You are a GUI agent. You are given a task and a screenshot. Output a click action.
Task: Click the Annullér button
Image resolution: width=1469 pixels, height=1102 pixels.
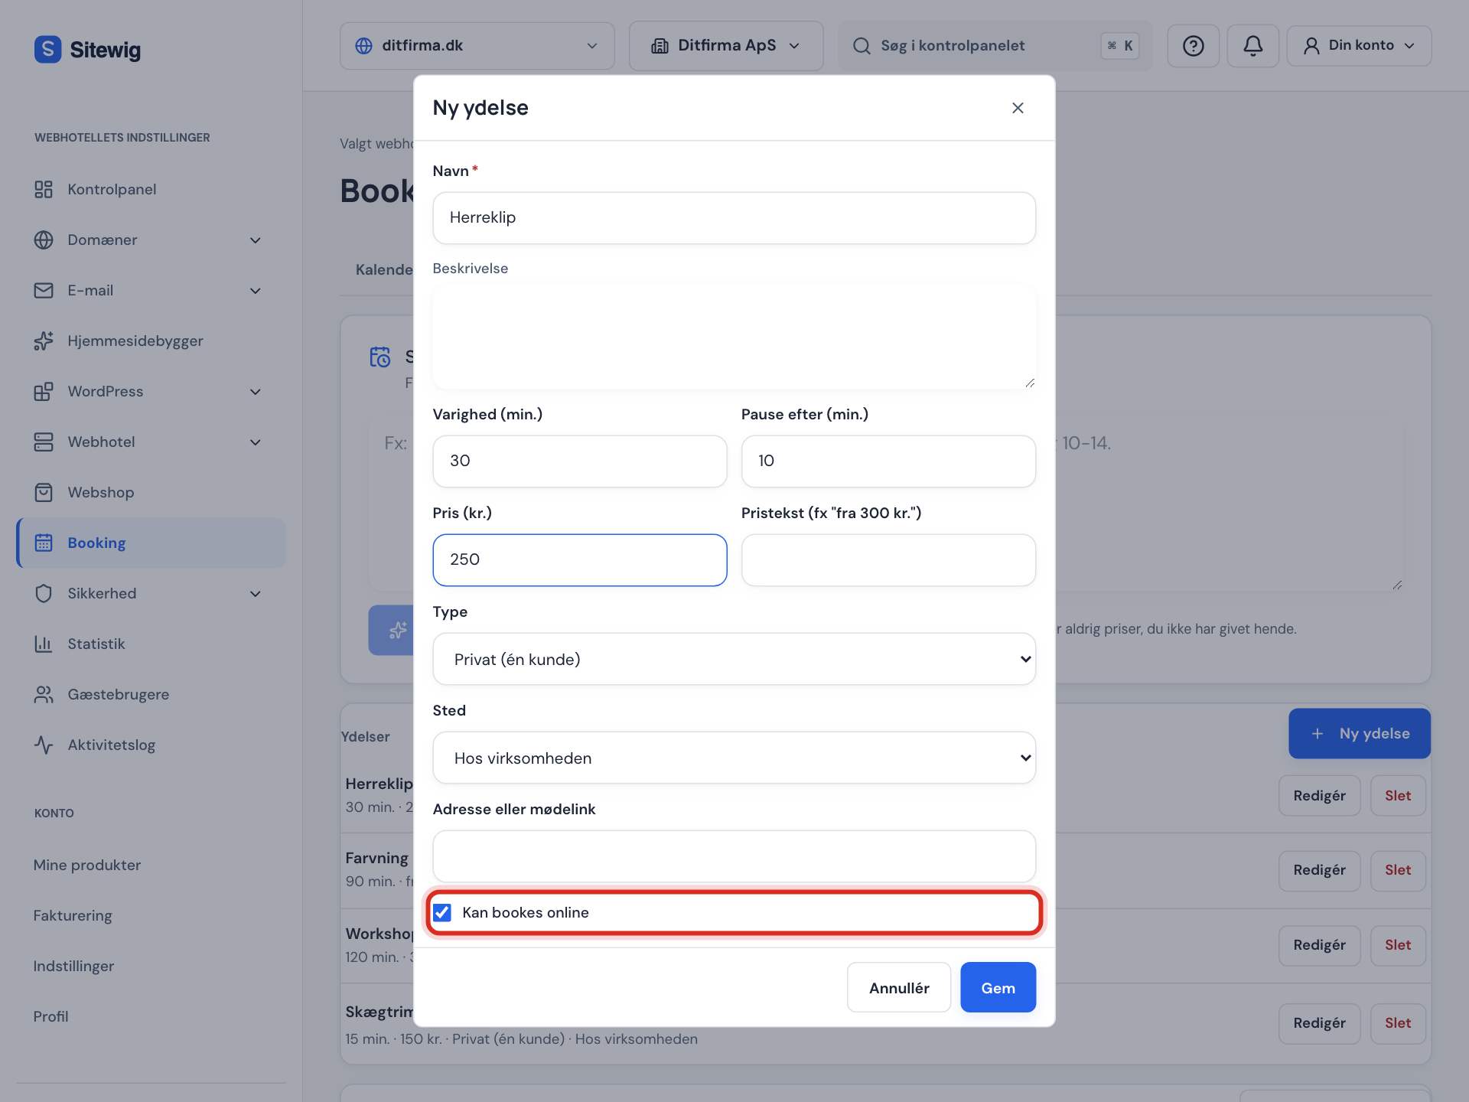tap(899, 988)
